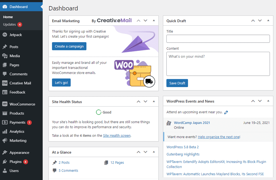Click the WooCommerce Woo icon in sidebar
276x180 pixels.
5,104
